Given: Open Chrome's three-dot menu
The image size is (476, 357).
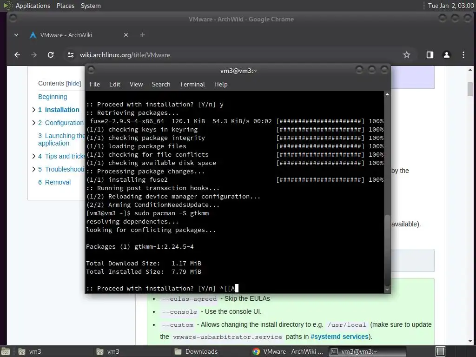Looking at the screenshot, I should pos(463,55).
